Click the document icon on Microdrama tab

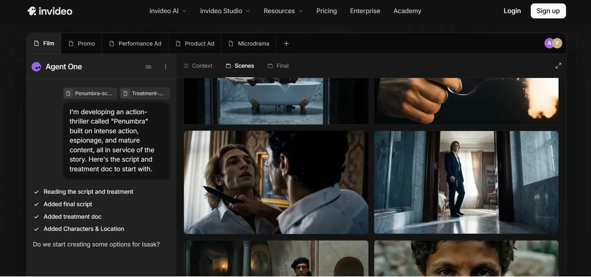pyautogui.click(x=231, y=43)
